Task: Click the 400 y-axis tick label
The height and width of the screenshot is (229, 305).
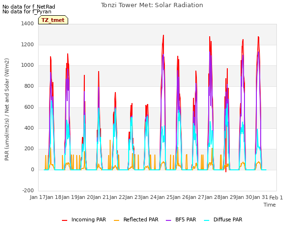Action: pyautogui.click(x=29, y=128)
